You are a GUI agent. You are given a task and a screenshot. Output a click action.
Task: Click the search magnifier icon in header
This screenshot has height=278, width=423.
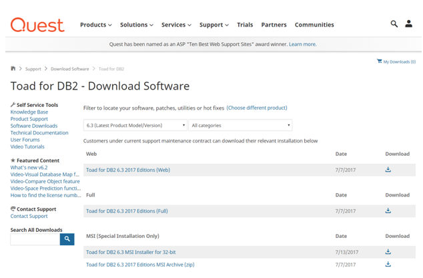[394, 24]
